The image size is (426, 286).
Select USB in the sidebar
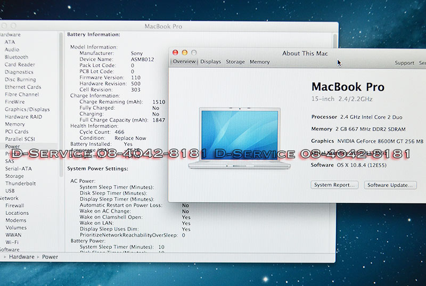[x=10, y=191]
